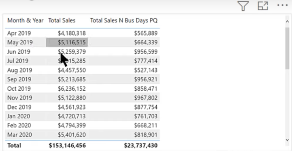Click the scroll up arrow
The height and width of the screenshot is (151, 292).
click(287, 21)
